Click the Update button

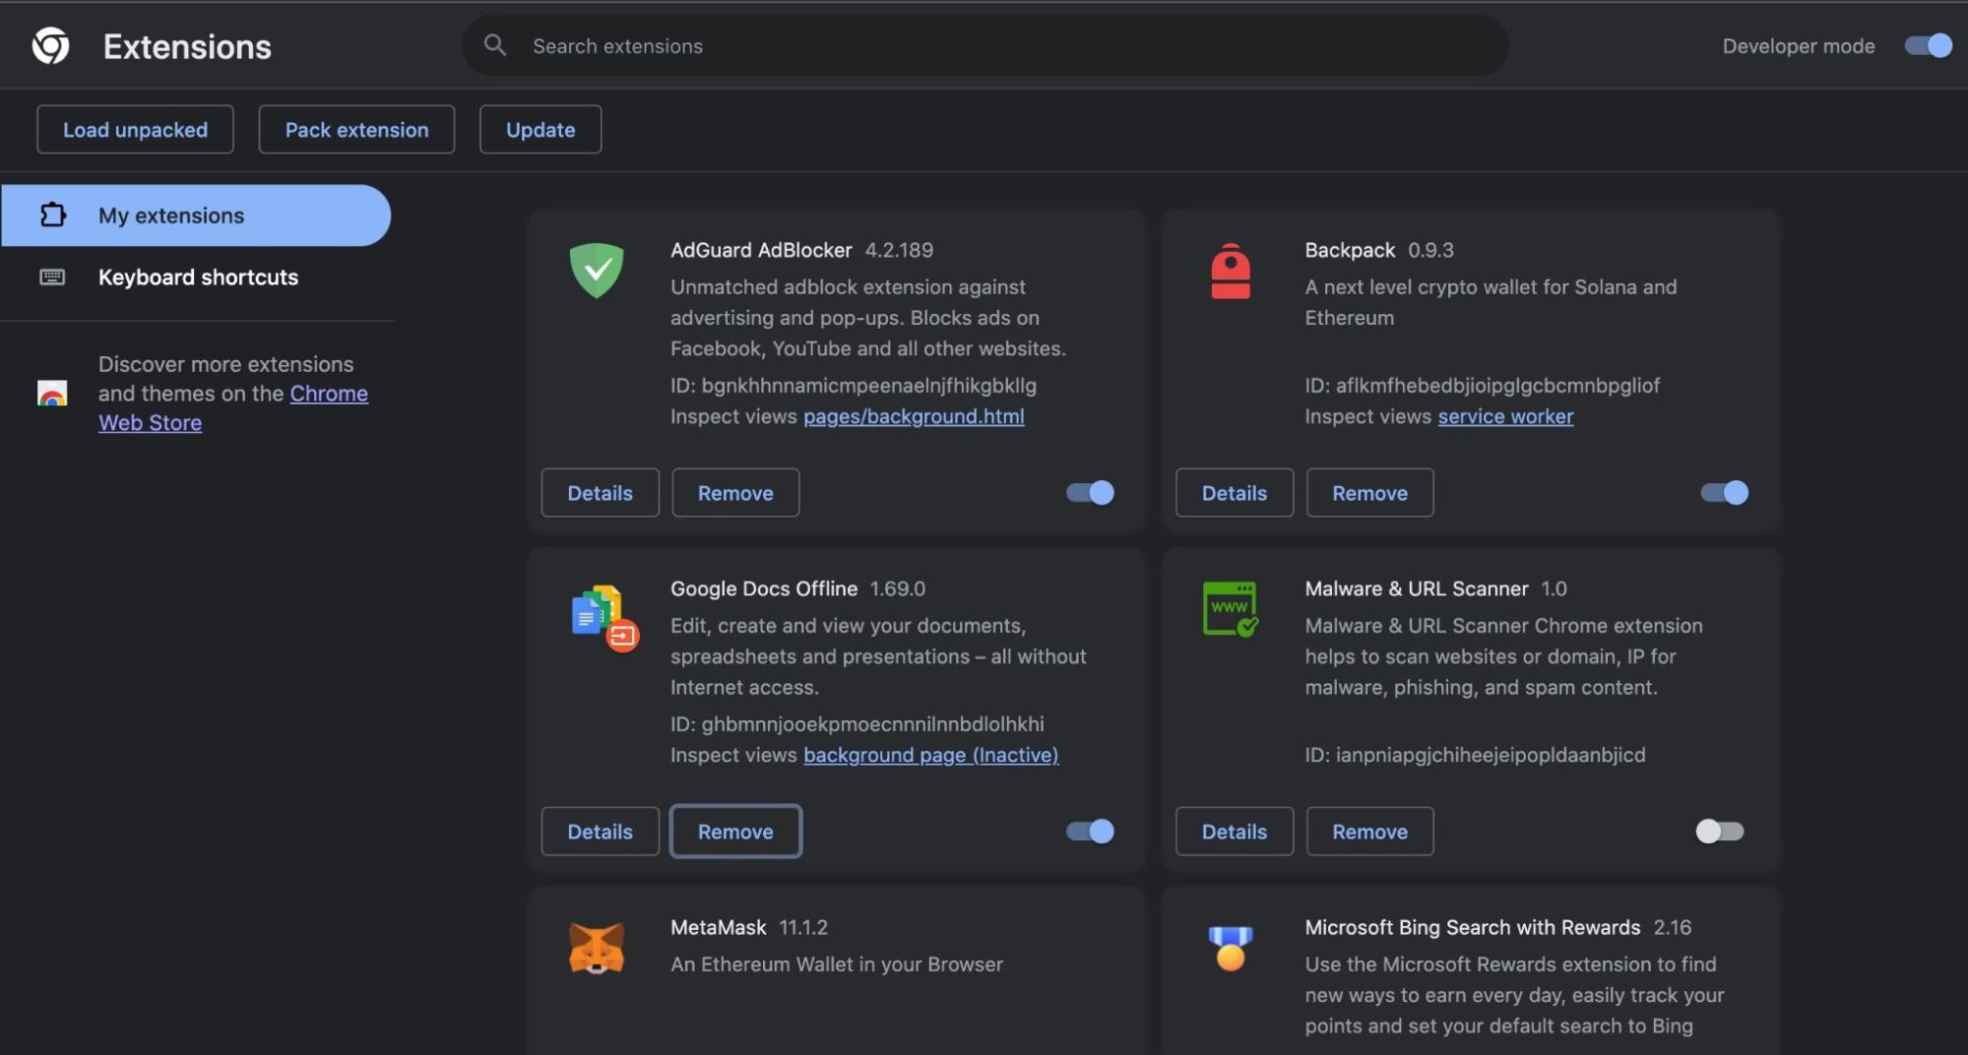540,129
